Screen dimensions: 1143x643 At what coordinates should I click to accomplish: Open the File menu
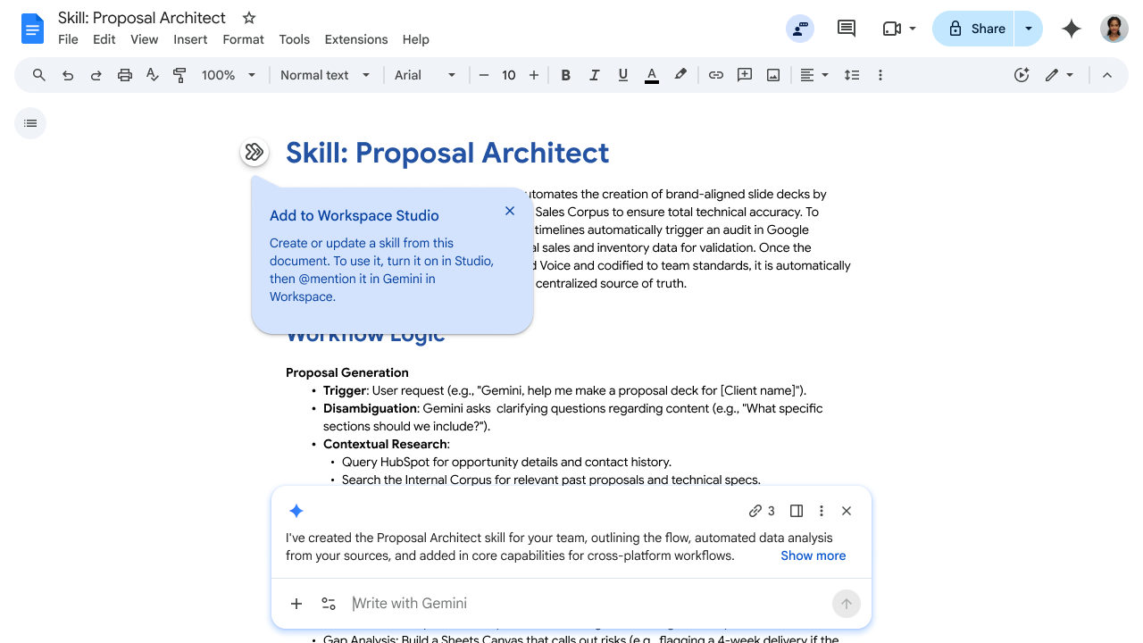click(x=68, y=39)
